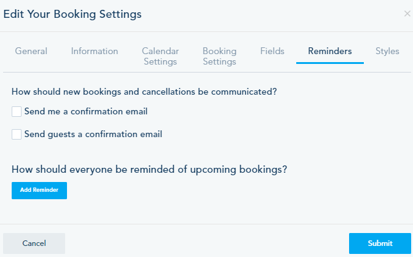413x257 pixels.
Task: Click the Edit Your Booking Settings title
Action: [73, 14]
